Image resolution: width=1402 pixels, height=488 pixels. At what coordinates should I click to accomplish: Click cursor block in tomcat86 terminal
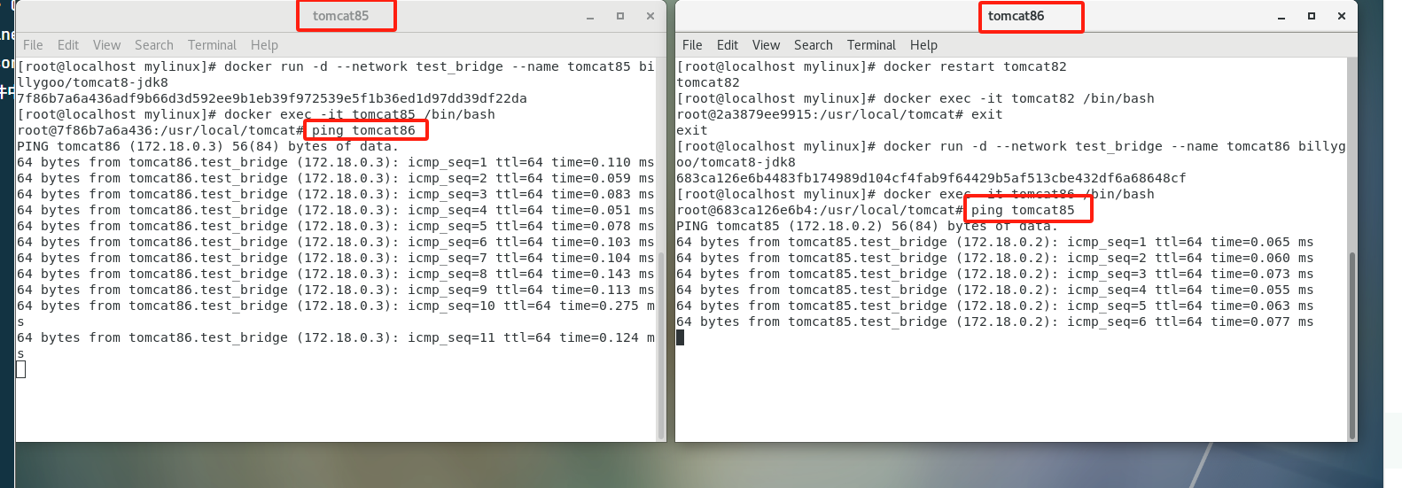point(680,337)
